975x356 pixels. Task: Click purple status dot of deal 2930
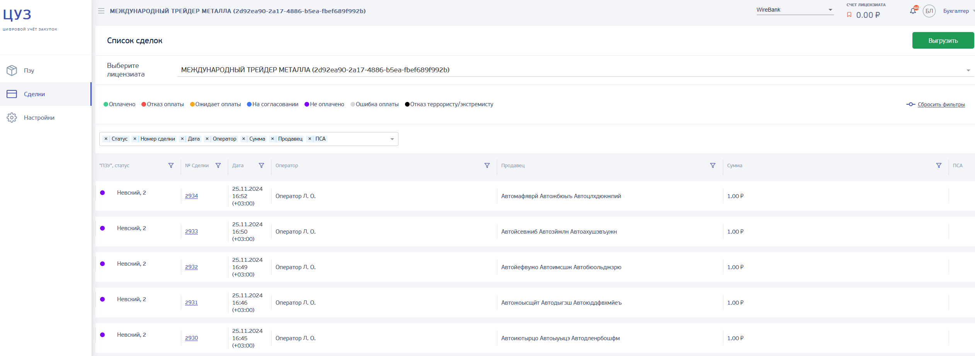pyautogui.click(x=102, y=335)
